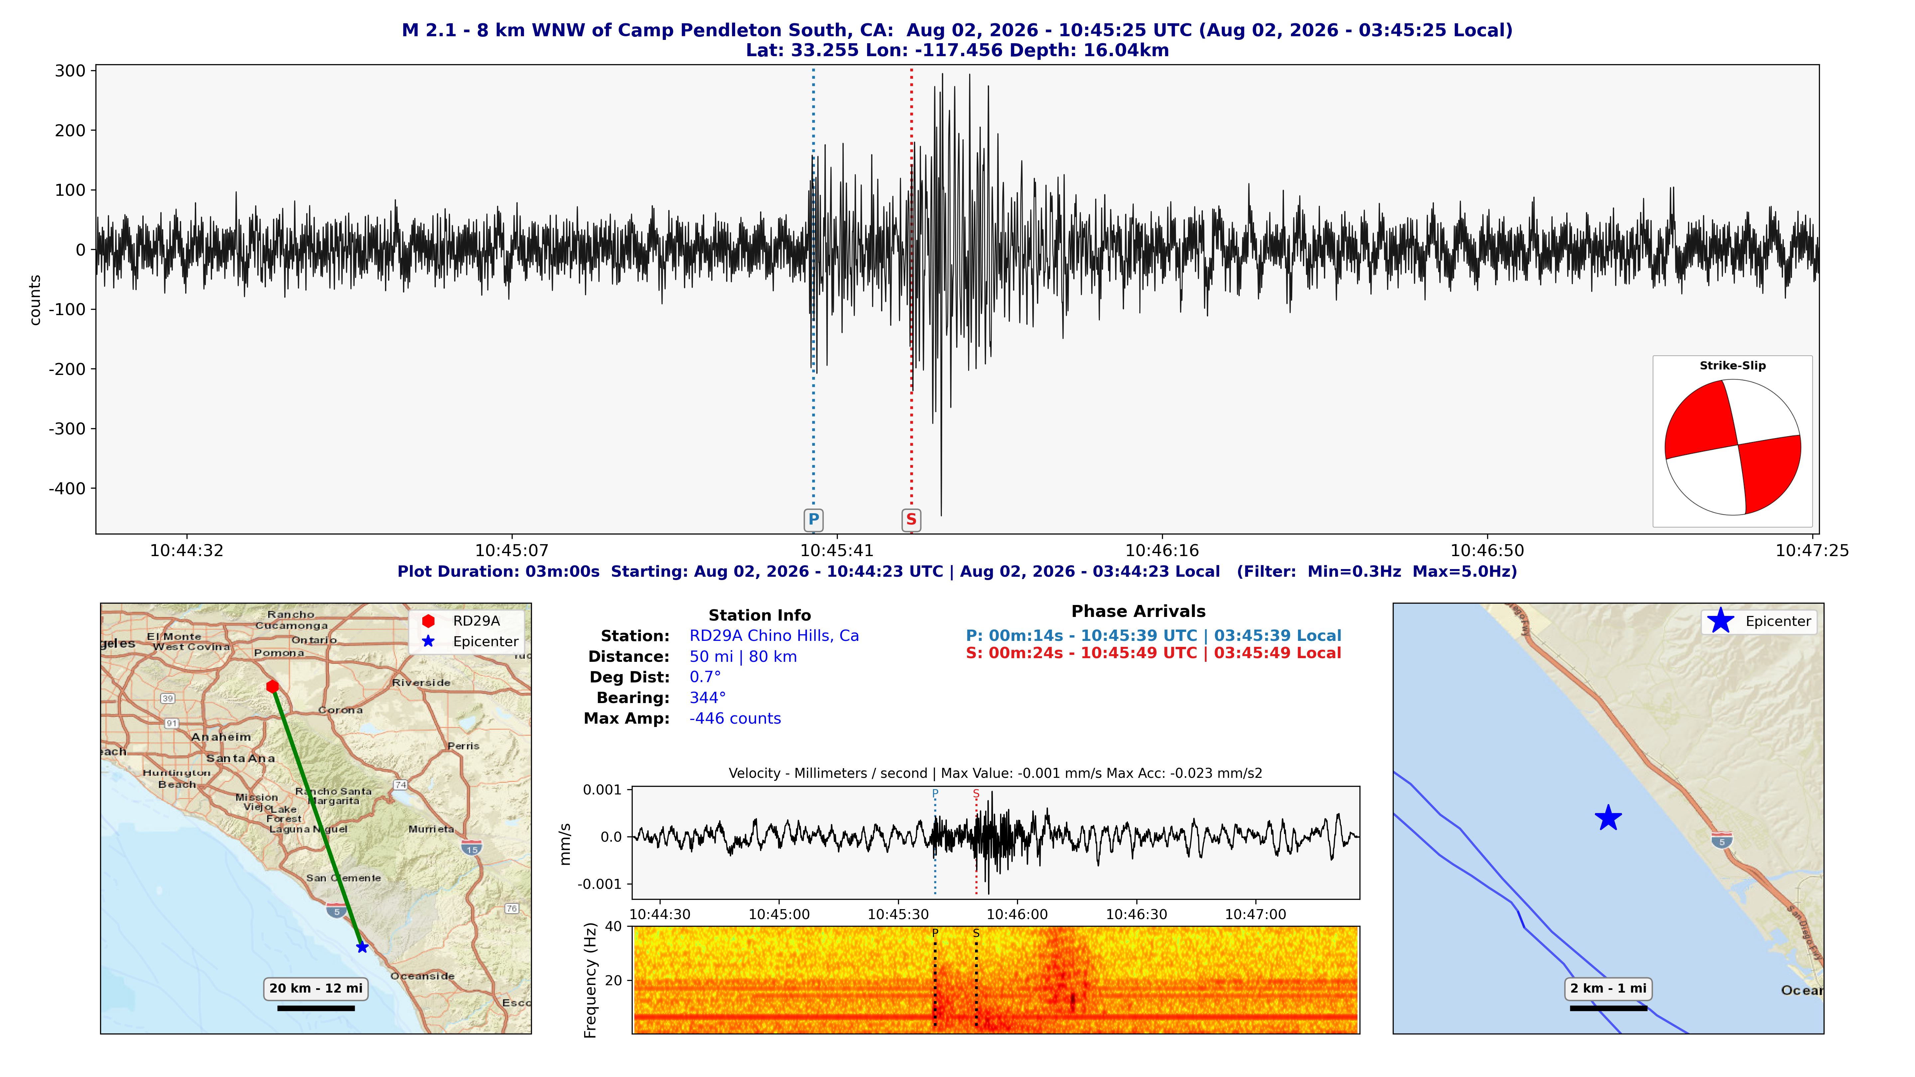This screenshot has height=1077, width=1915.
Task: Click the Interstate 5 shield on the close-up map
Action: click(1722, 840)
